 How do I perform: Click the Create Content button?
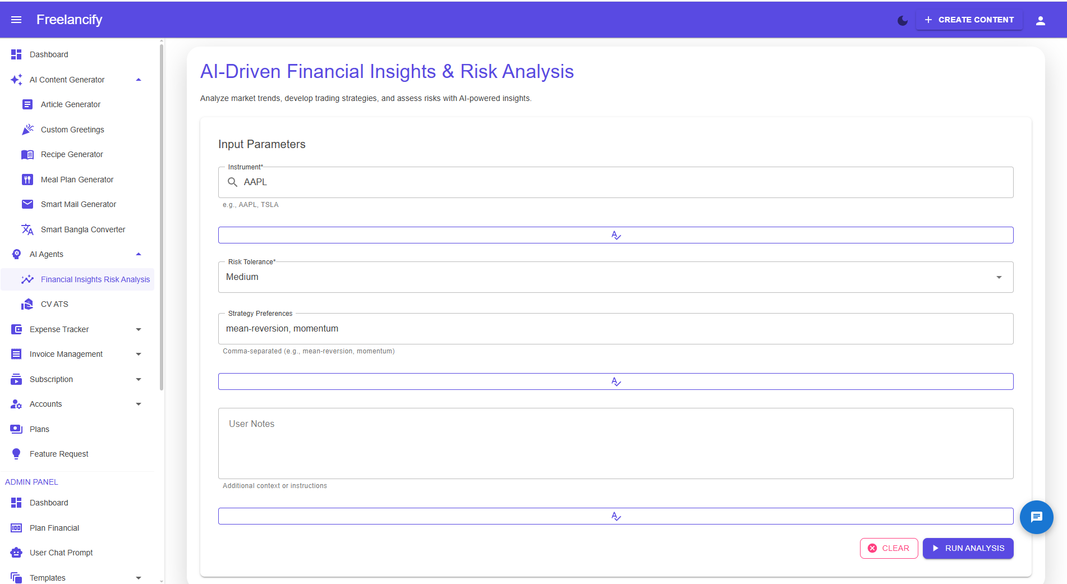(969, 20)
